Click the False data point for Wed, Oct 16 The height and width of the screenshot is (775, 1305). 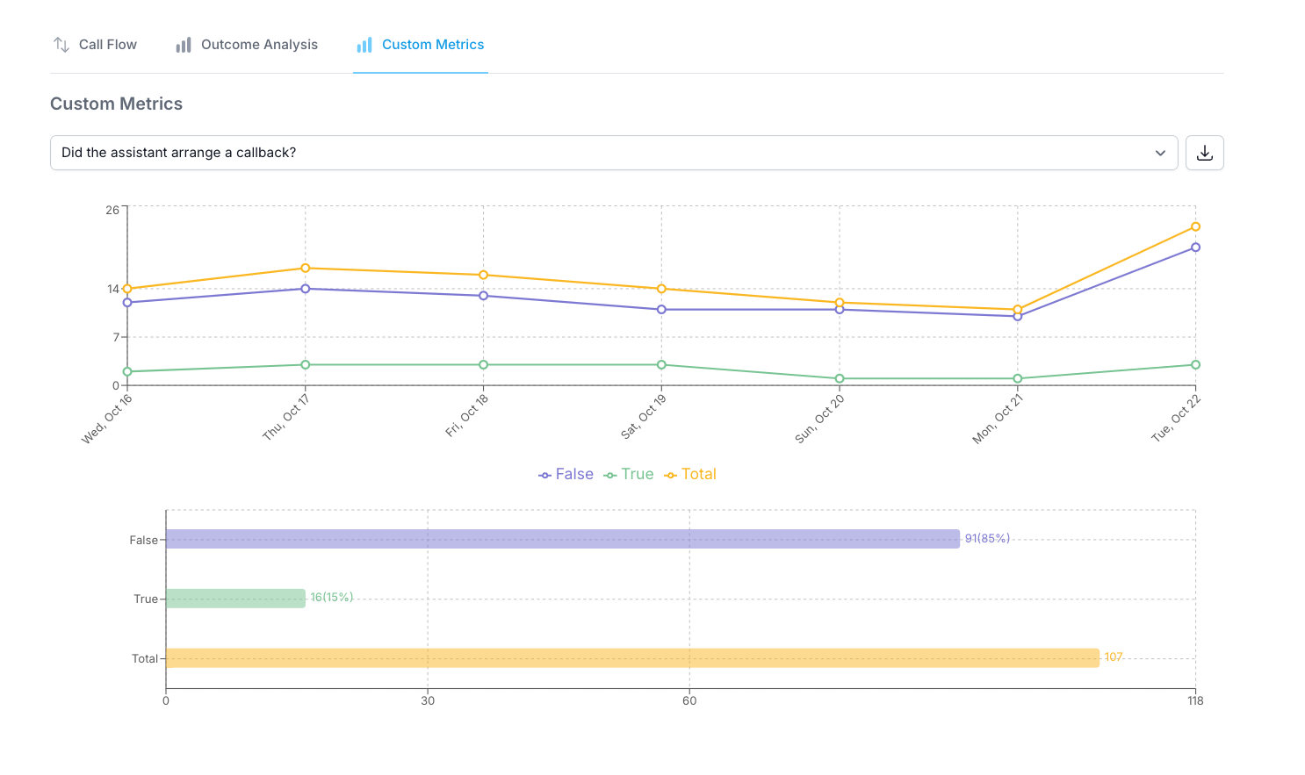[x=127, y=303]
